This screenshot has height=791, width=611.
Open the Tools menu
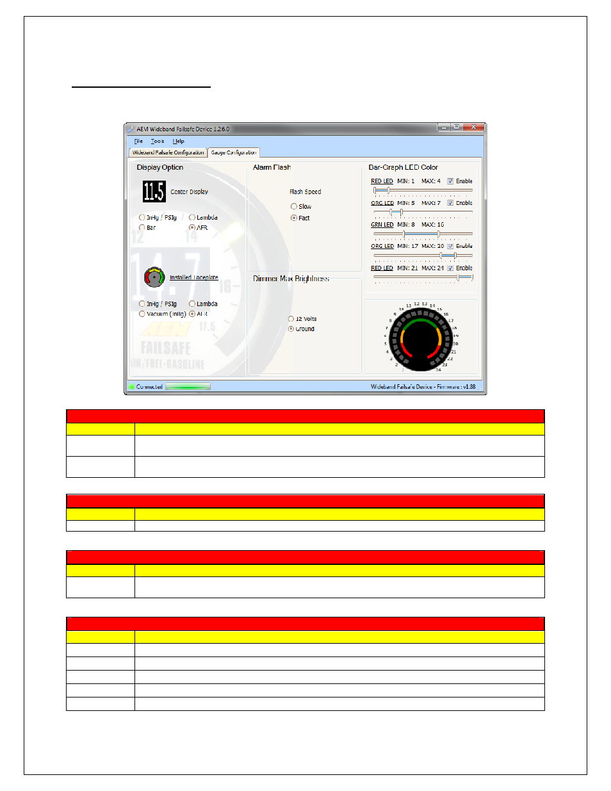coord(158,142)
